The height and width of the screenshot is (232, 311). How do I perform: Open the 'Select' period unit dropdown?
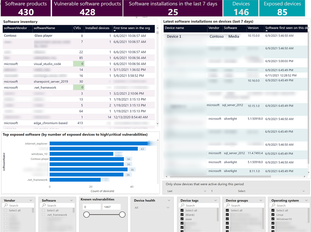[271, 191]
